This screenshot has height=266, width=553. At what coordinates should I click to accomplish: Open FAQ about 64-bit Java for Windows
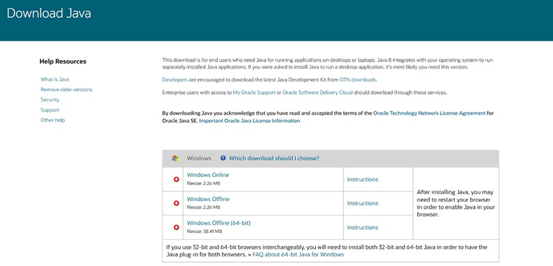(x=298, y=254)
